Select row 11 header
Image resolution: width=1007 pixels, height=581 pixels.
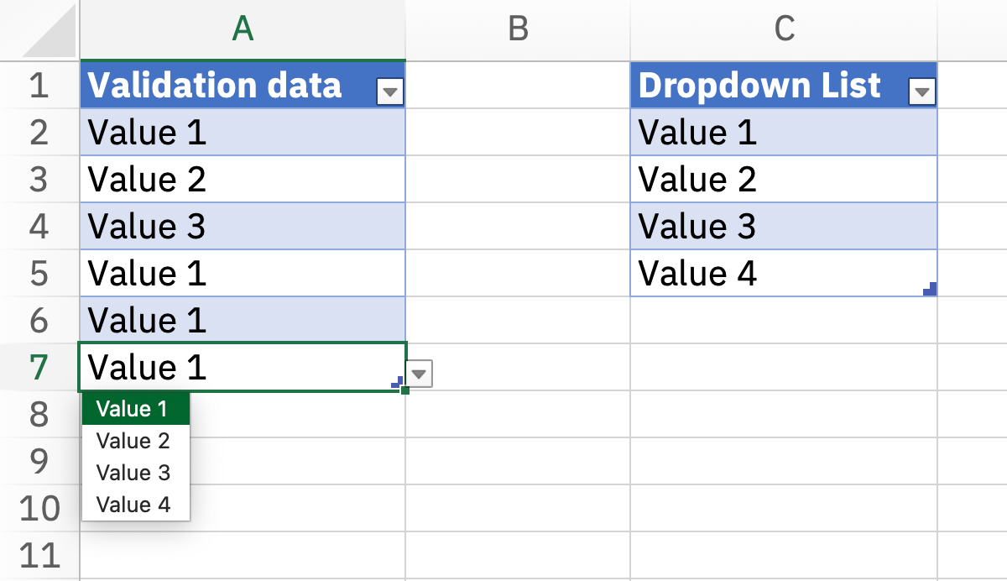pyautogui.click(x=38, y=556)
